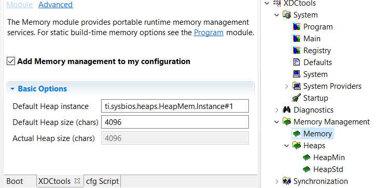Open the Module view link
377x188 pixels.
pos(20,5)
